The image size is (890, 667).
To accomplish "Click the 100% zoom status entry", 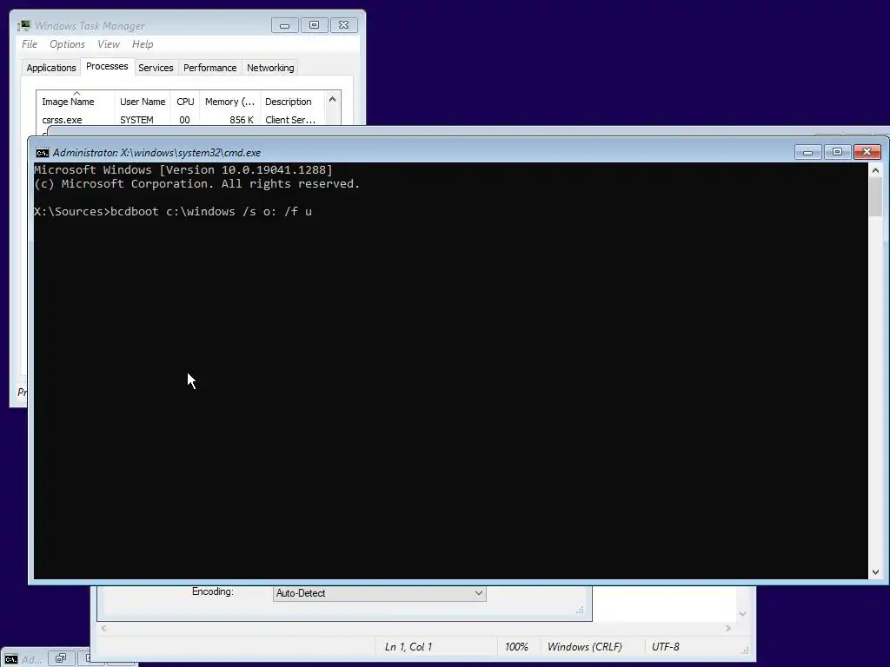I will point(516,646).
